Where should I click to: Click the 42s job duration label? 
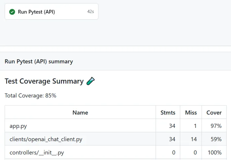tap(90, 12)
